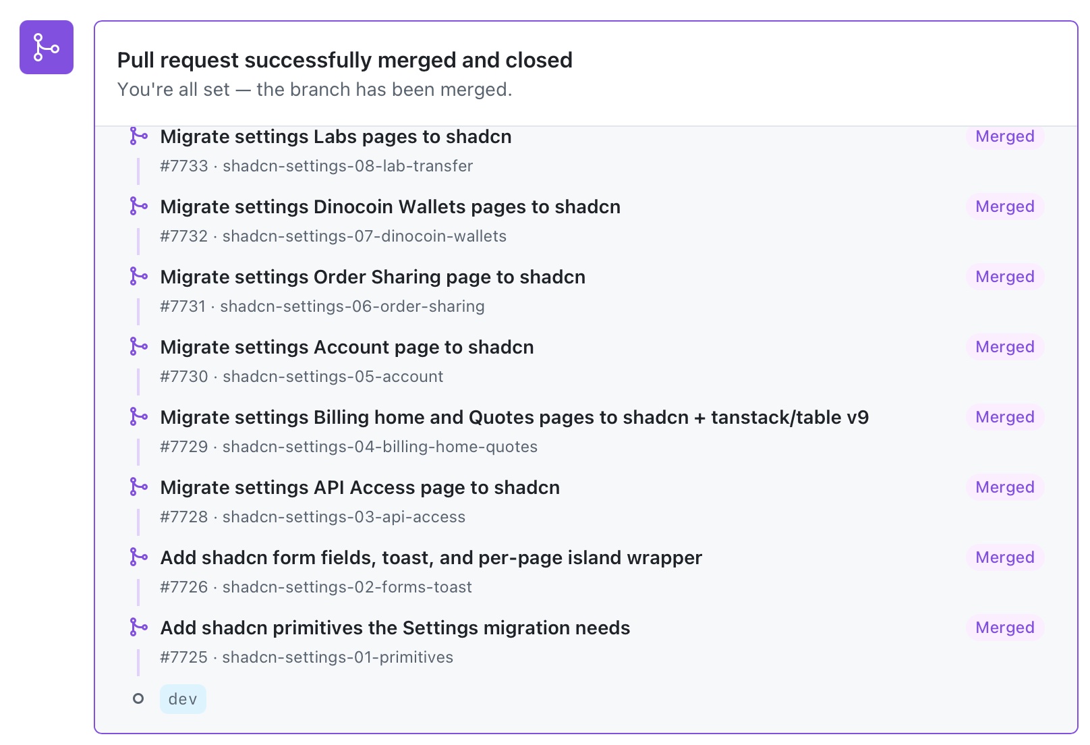
Task: Click merge icon beside shadcn primitives PR
Action: (138, 627)
